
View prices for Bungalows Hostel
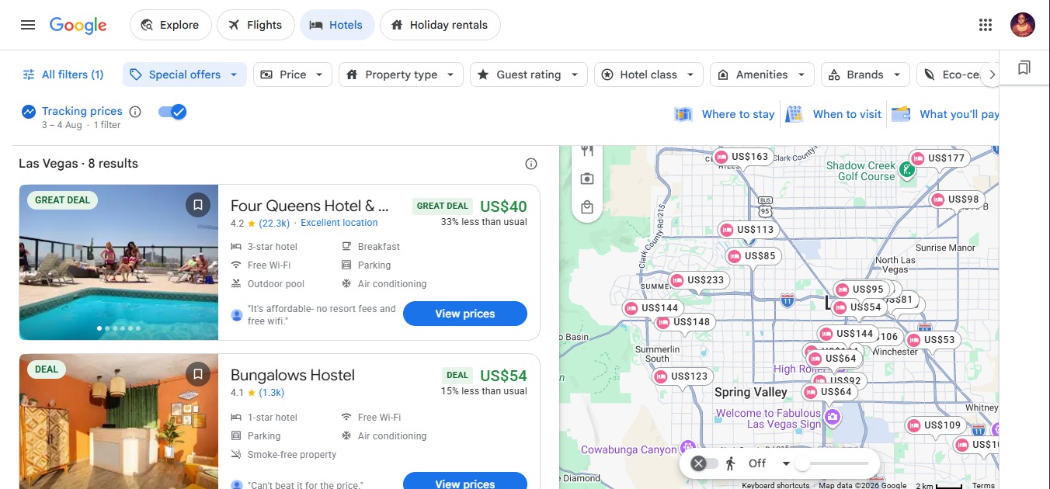(465, 482)
